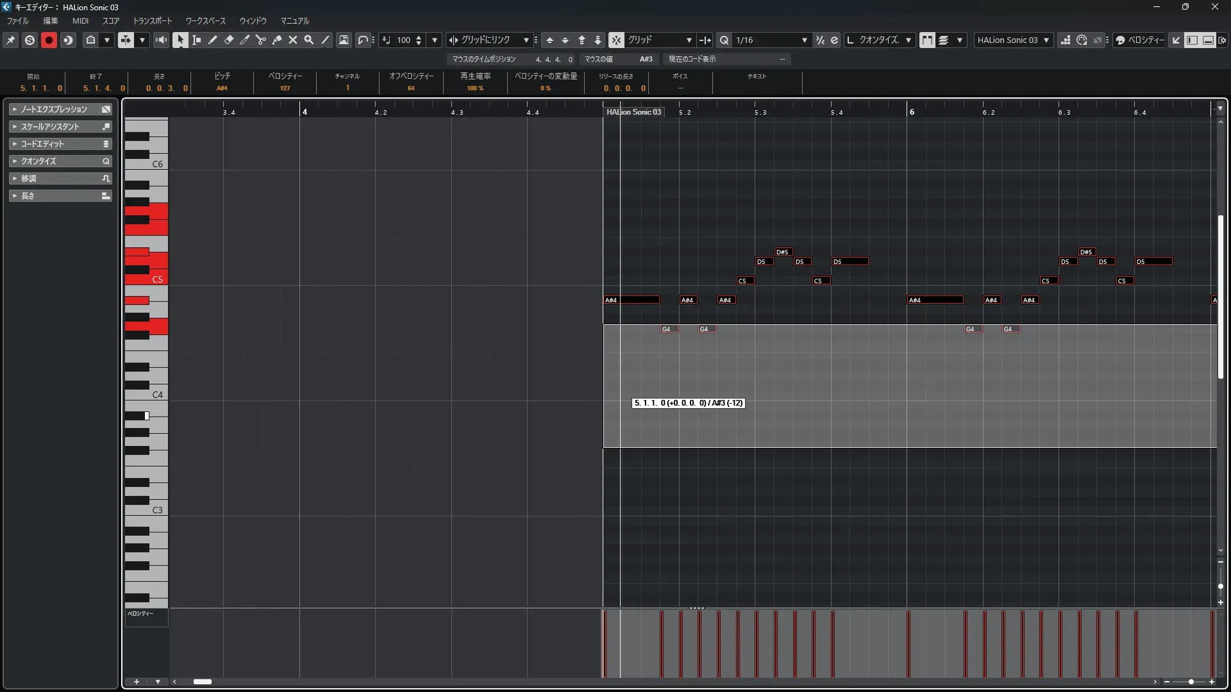Open the Scale Assistant section
Viewport: 1231px width, 692px height.
tap(60, 126)
